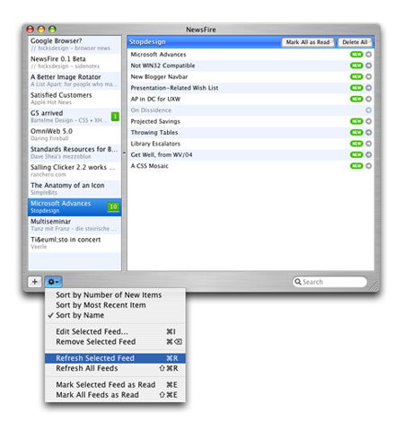Select the NewsFire 0.1 Beta feed

pyautogui.click(x=75, y=62)
